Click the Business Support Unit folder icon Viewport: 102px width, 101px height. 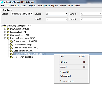(11, 41)
